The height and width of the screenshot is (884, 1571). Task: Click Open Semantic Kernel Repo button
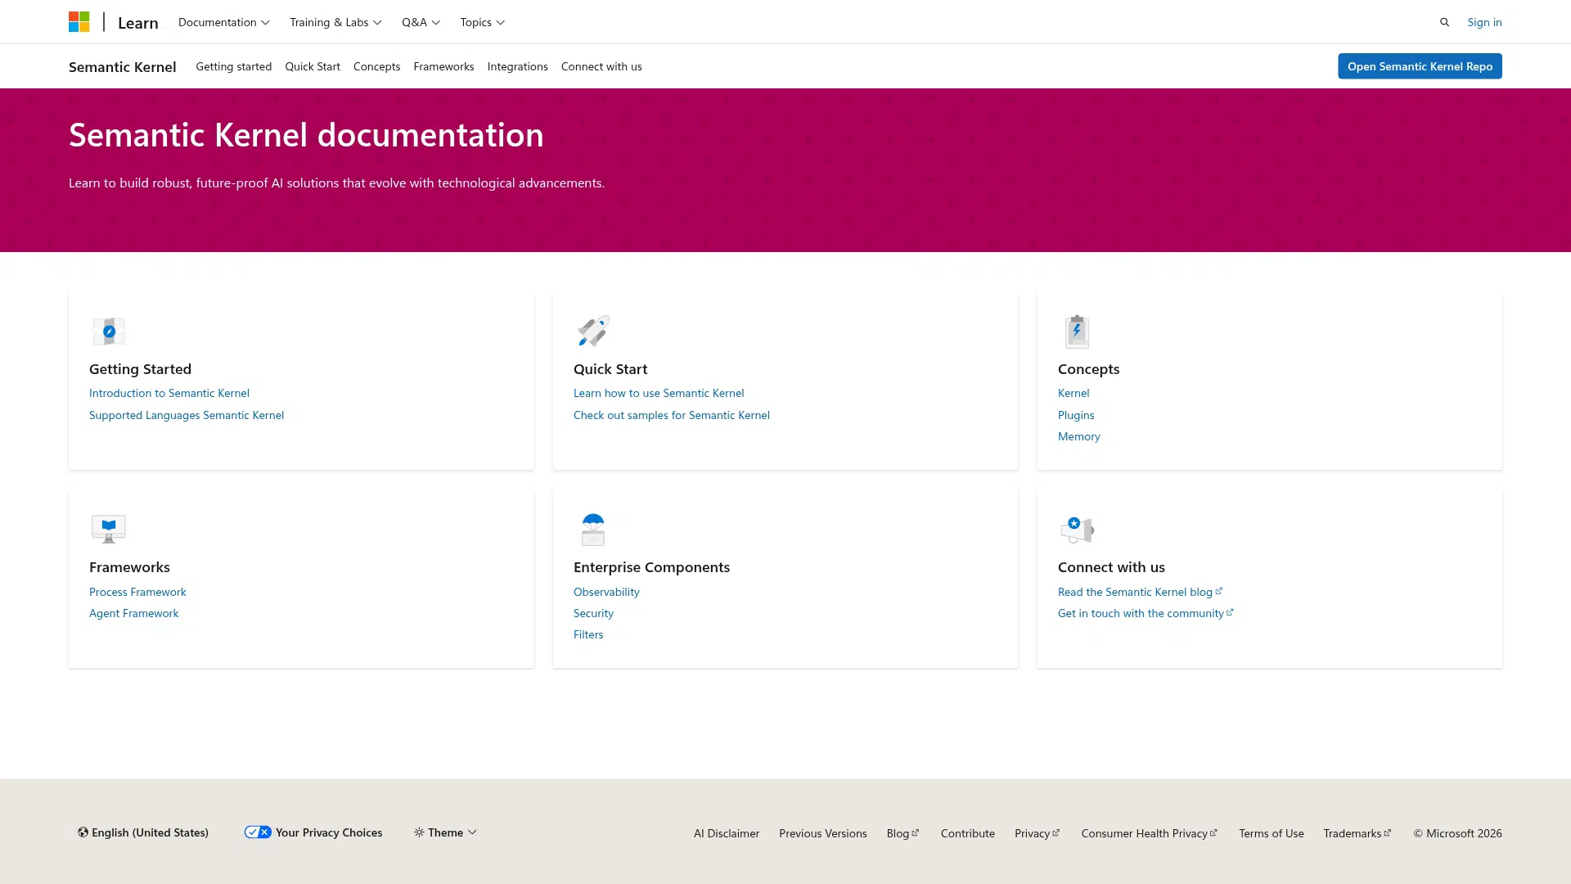[x=1420, y=66]
